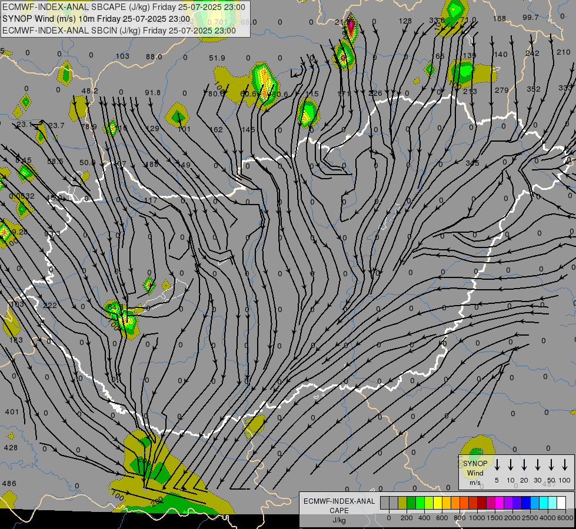Image resolution: width=576 pixels, height=529 pixels.
Task: Click the ECMWF-INDEX-ANAL CAPE legend title
Action: pos(339,506)
